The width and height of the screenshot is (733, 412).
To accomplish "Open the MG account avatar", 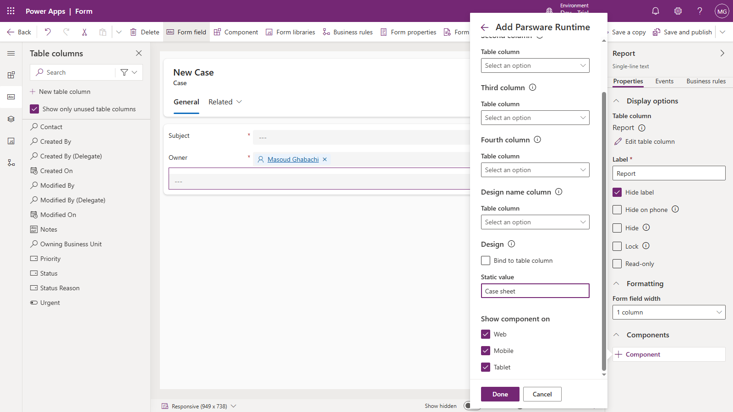I will click(722, 11).
